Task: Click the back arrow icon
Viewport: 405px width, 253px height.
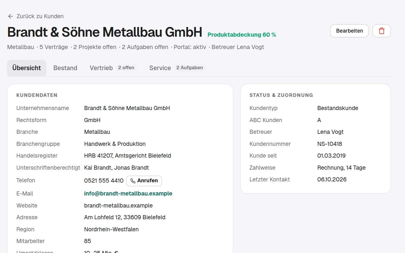Action: coord(11,16)
